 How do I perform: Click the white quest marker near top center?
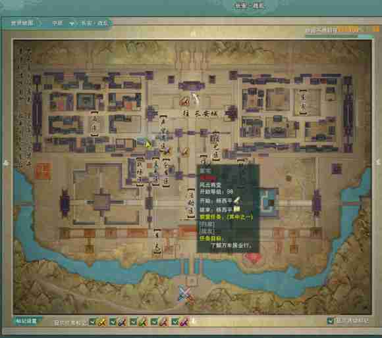point(195,99)
